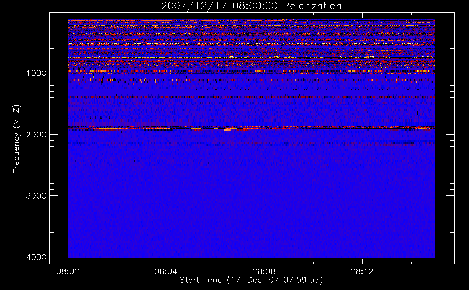Image resolution: width=469 pixels, height=290 pixels.
Task: Click the '1000' frequency tick label
Action: 36,73
